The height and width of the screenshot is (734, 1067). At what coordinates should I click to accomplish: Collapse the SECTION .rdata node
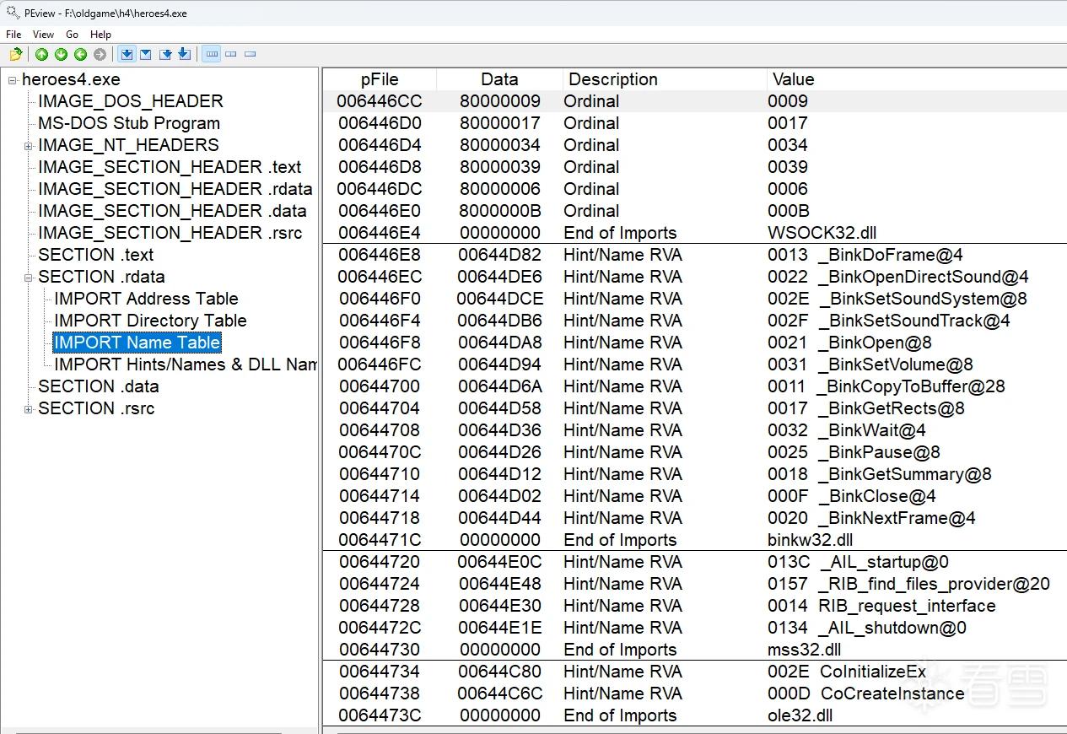[29, 278]
